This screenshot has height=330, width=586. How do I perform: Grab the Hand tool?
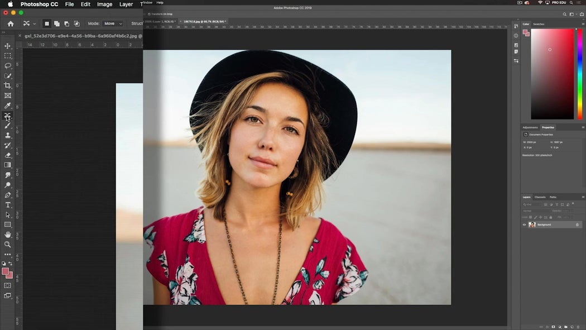[x=7, y=235]
